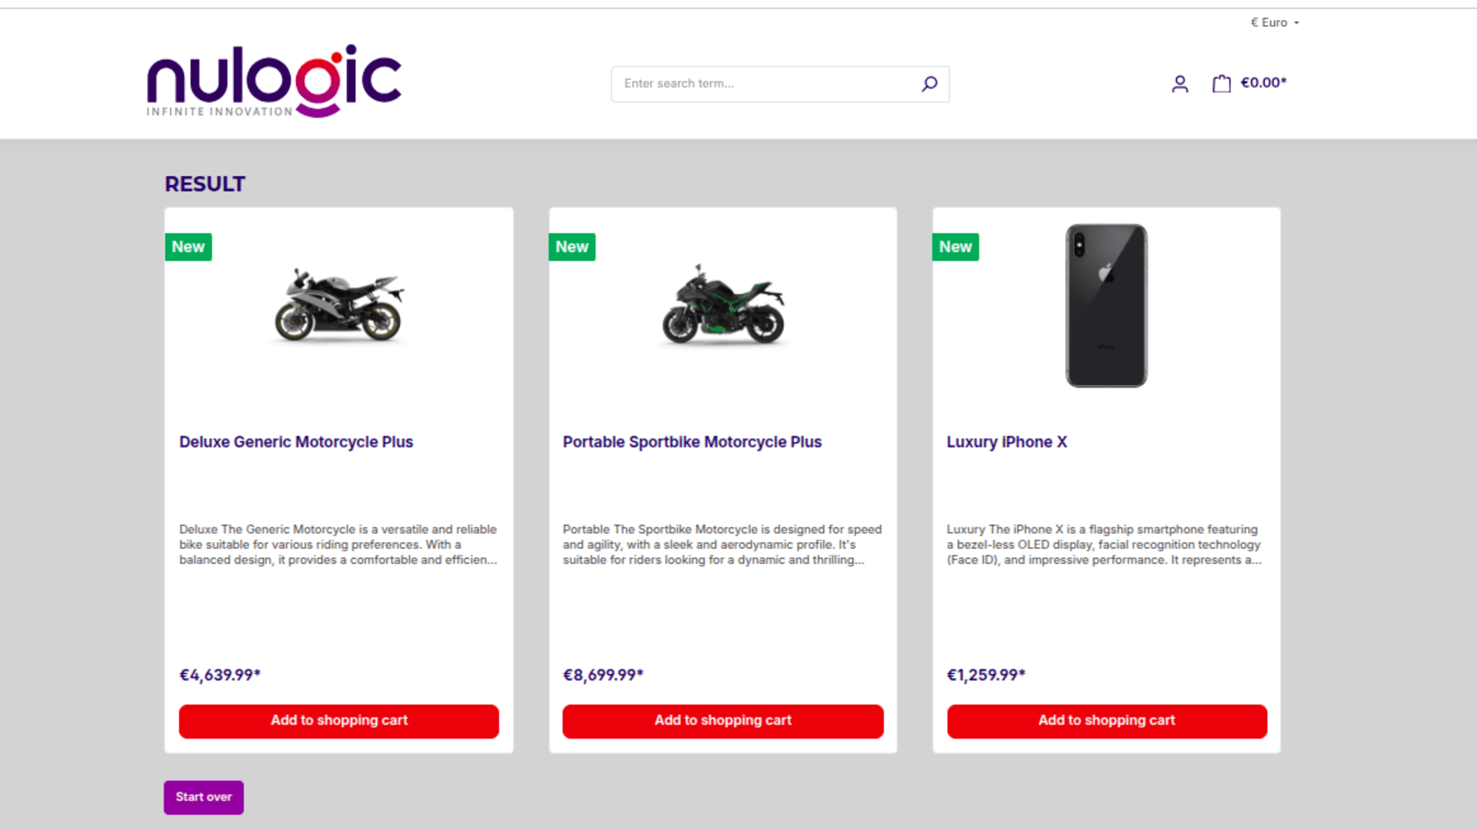Click the New badge on Luxury iPhone X
This screenshot has height=830, width=1477.
tap(955, 247)
